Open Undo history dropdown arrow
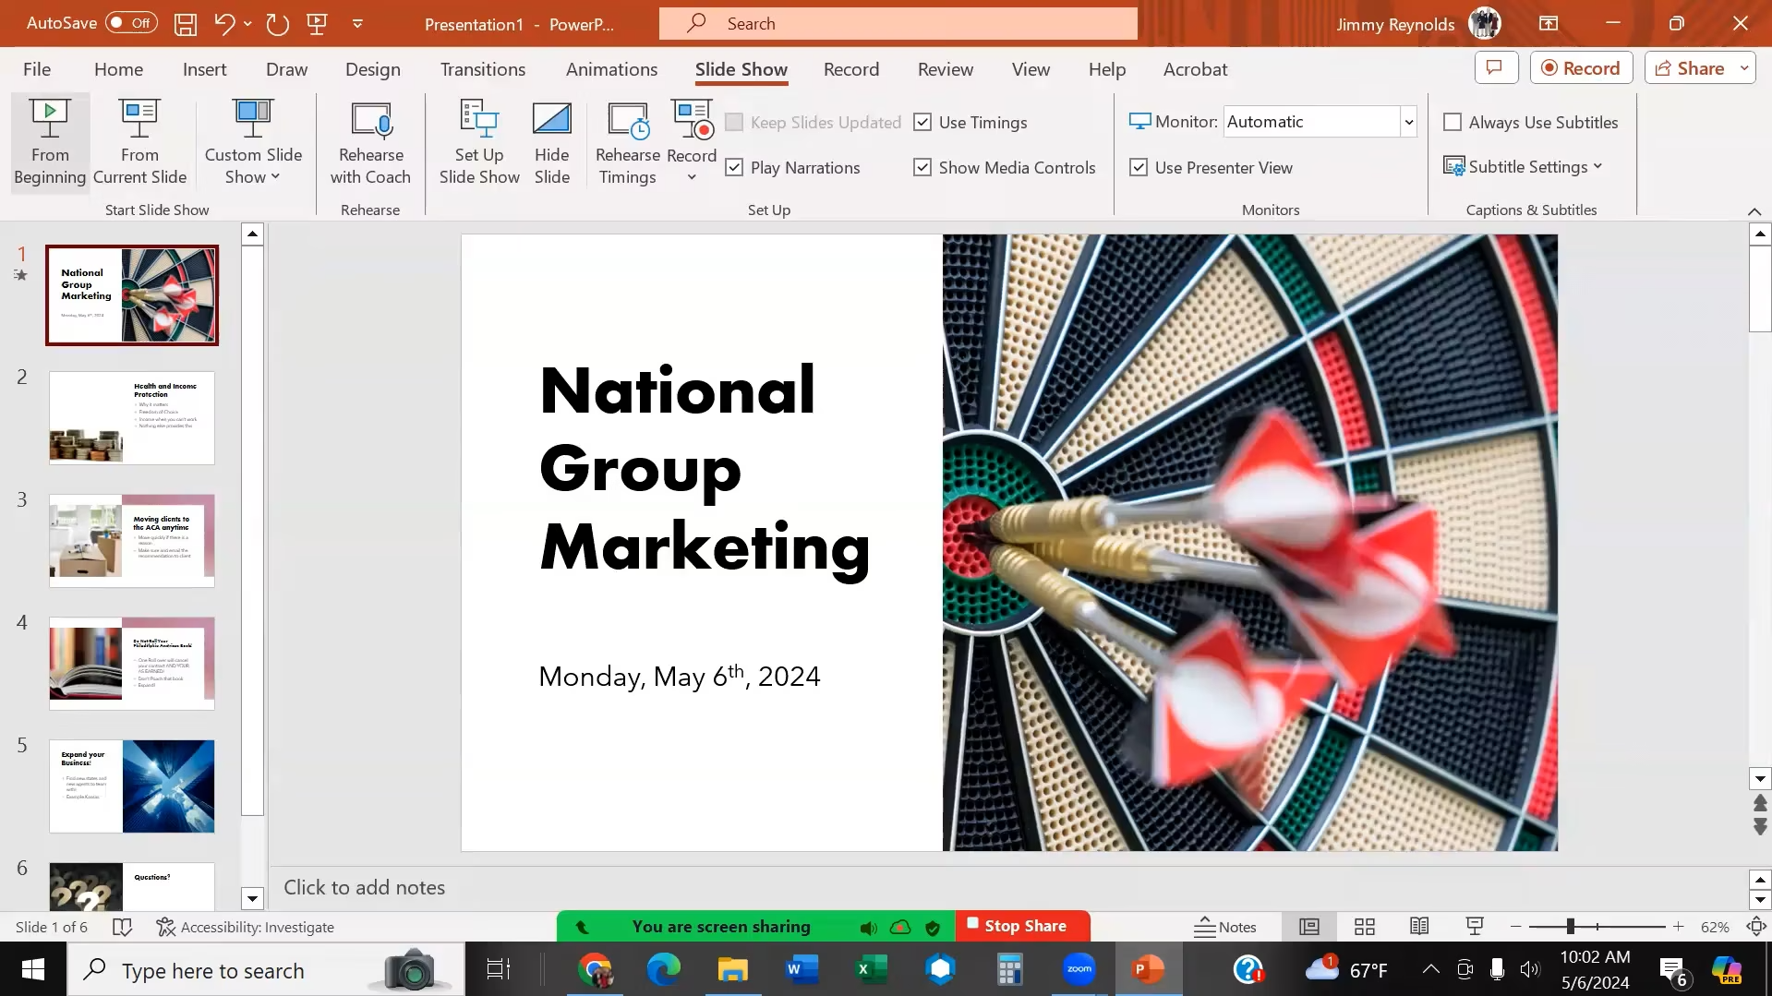The width and height of the screenshot is (1772, 996). point(247,24)
